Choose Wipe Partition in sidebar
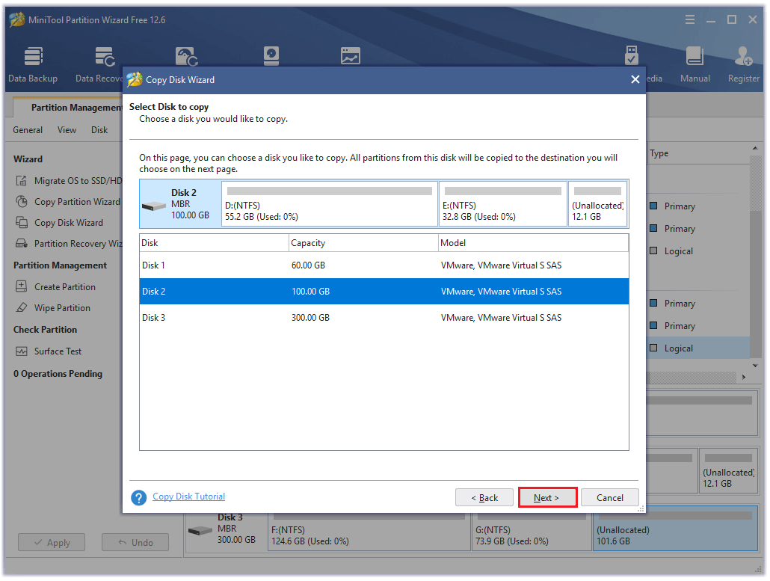770x581 pixels. [53, 308]
